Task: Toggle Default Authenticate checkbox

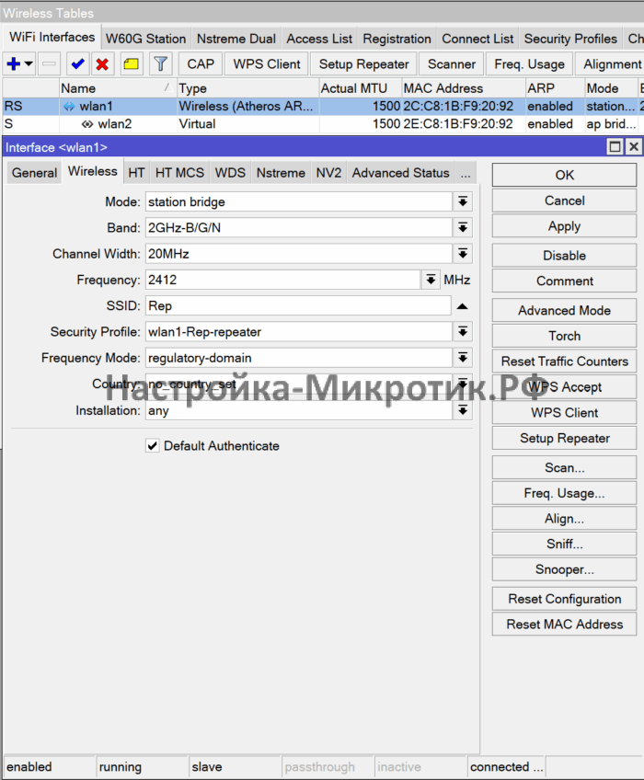Action: point(153,445)
